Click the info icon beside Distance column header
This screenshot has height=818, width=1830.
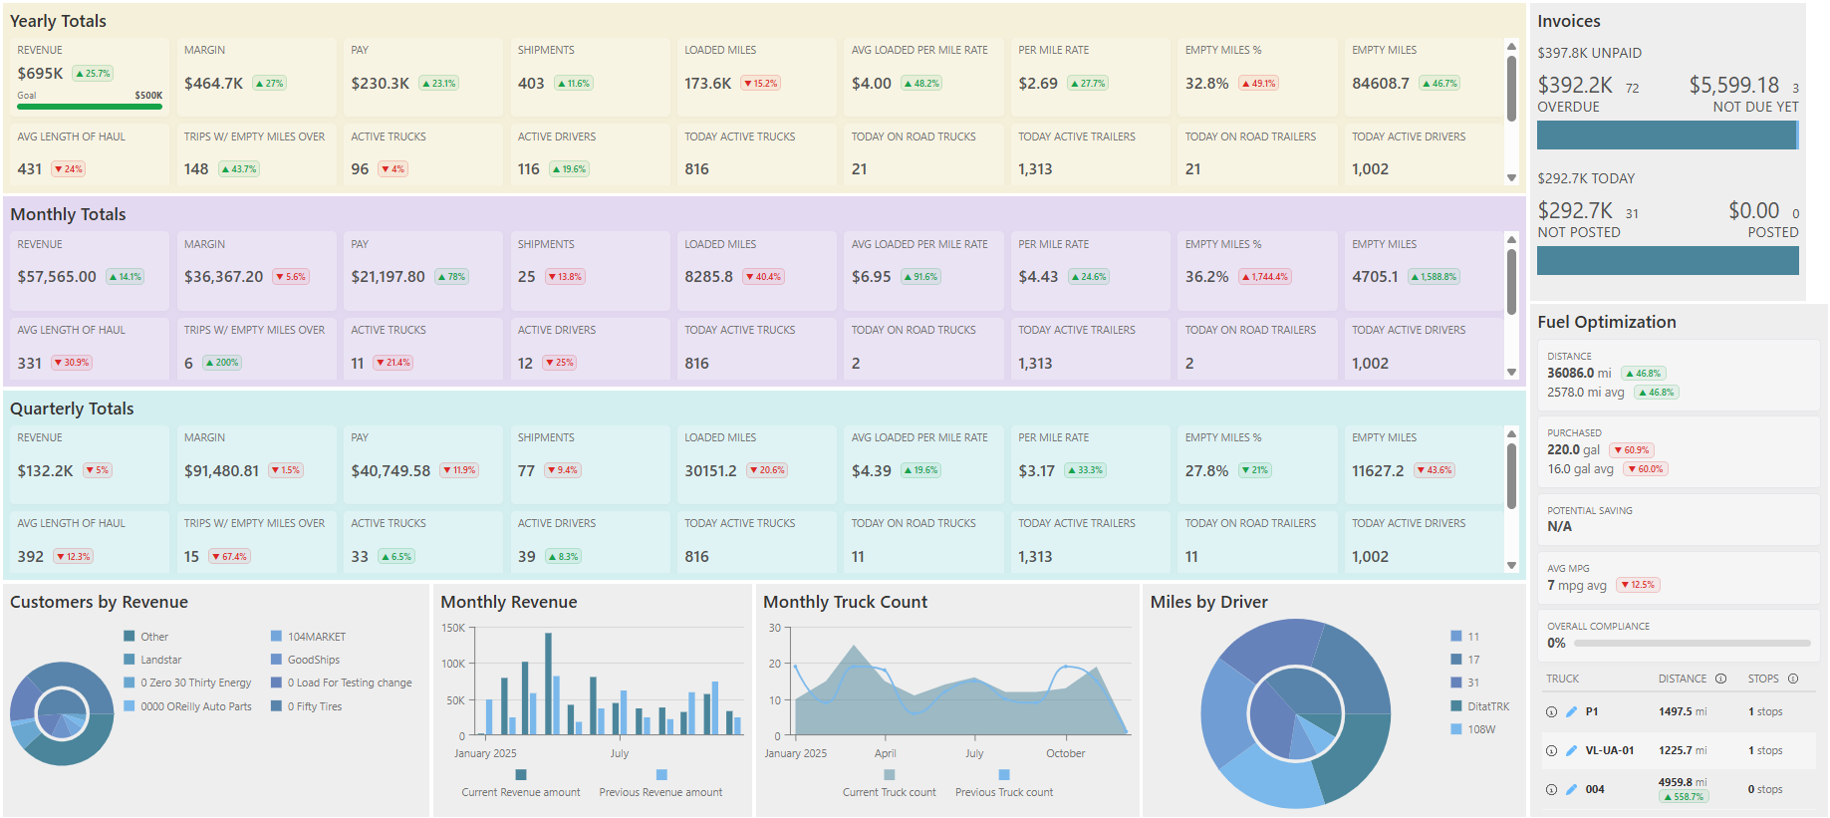click(x=1720, y=679)
